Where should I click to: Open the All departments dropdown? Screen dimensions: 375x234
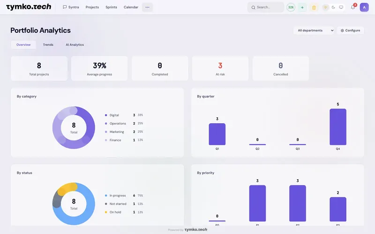pos(314,30)
